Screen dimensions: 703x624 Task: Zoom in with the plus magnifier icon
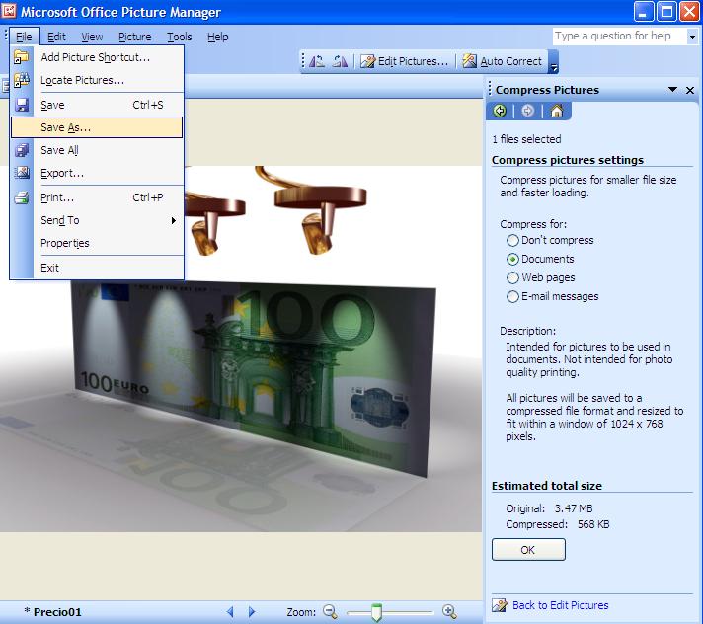pos(449,611)
